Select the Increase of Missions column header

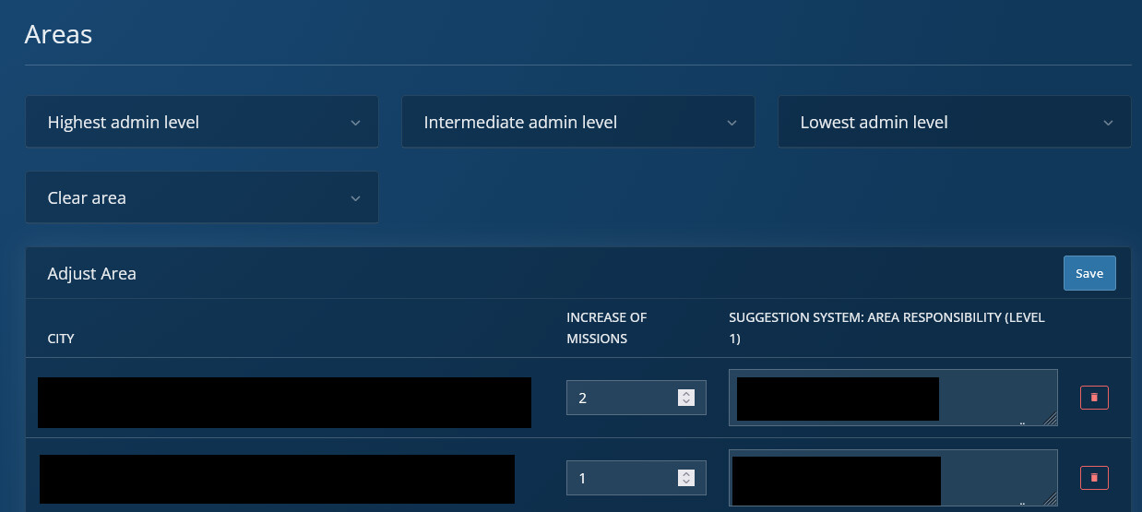(x=606, y=327)
